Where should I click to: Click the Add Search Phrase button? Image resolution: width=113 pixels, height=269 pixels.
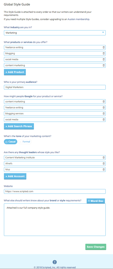19,126
